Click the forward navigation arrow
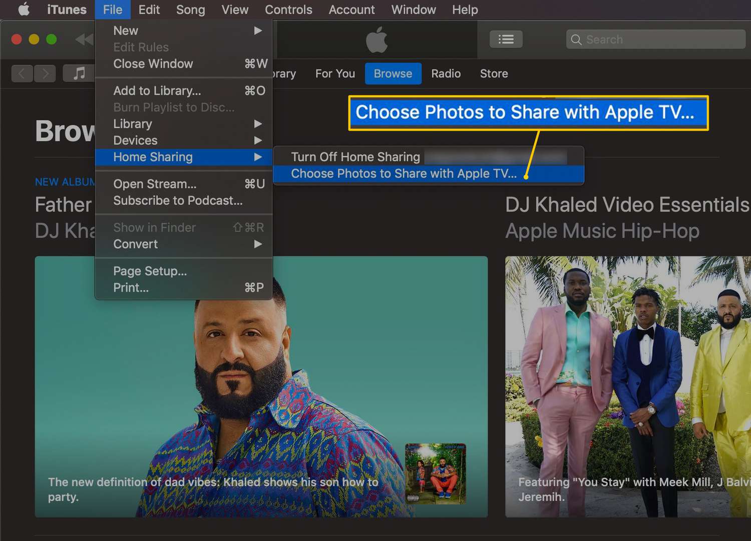Screen dimensions: 751x541 click(x=45, y=74)
